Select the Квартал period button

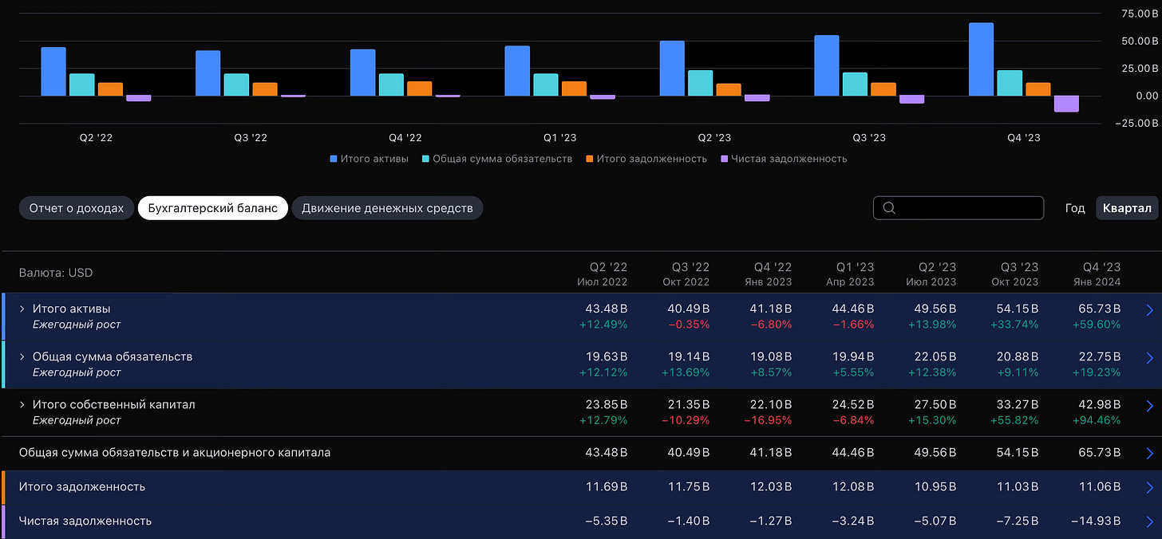pyautogui.click(x=1127, y=208)
